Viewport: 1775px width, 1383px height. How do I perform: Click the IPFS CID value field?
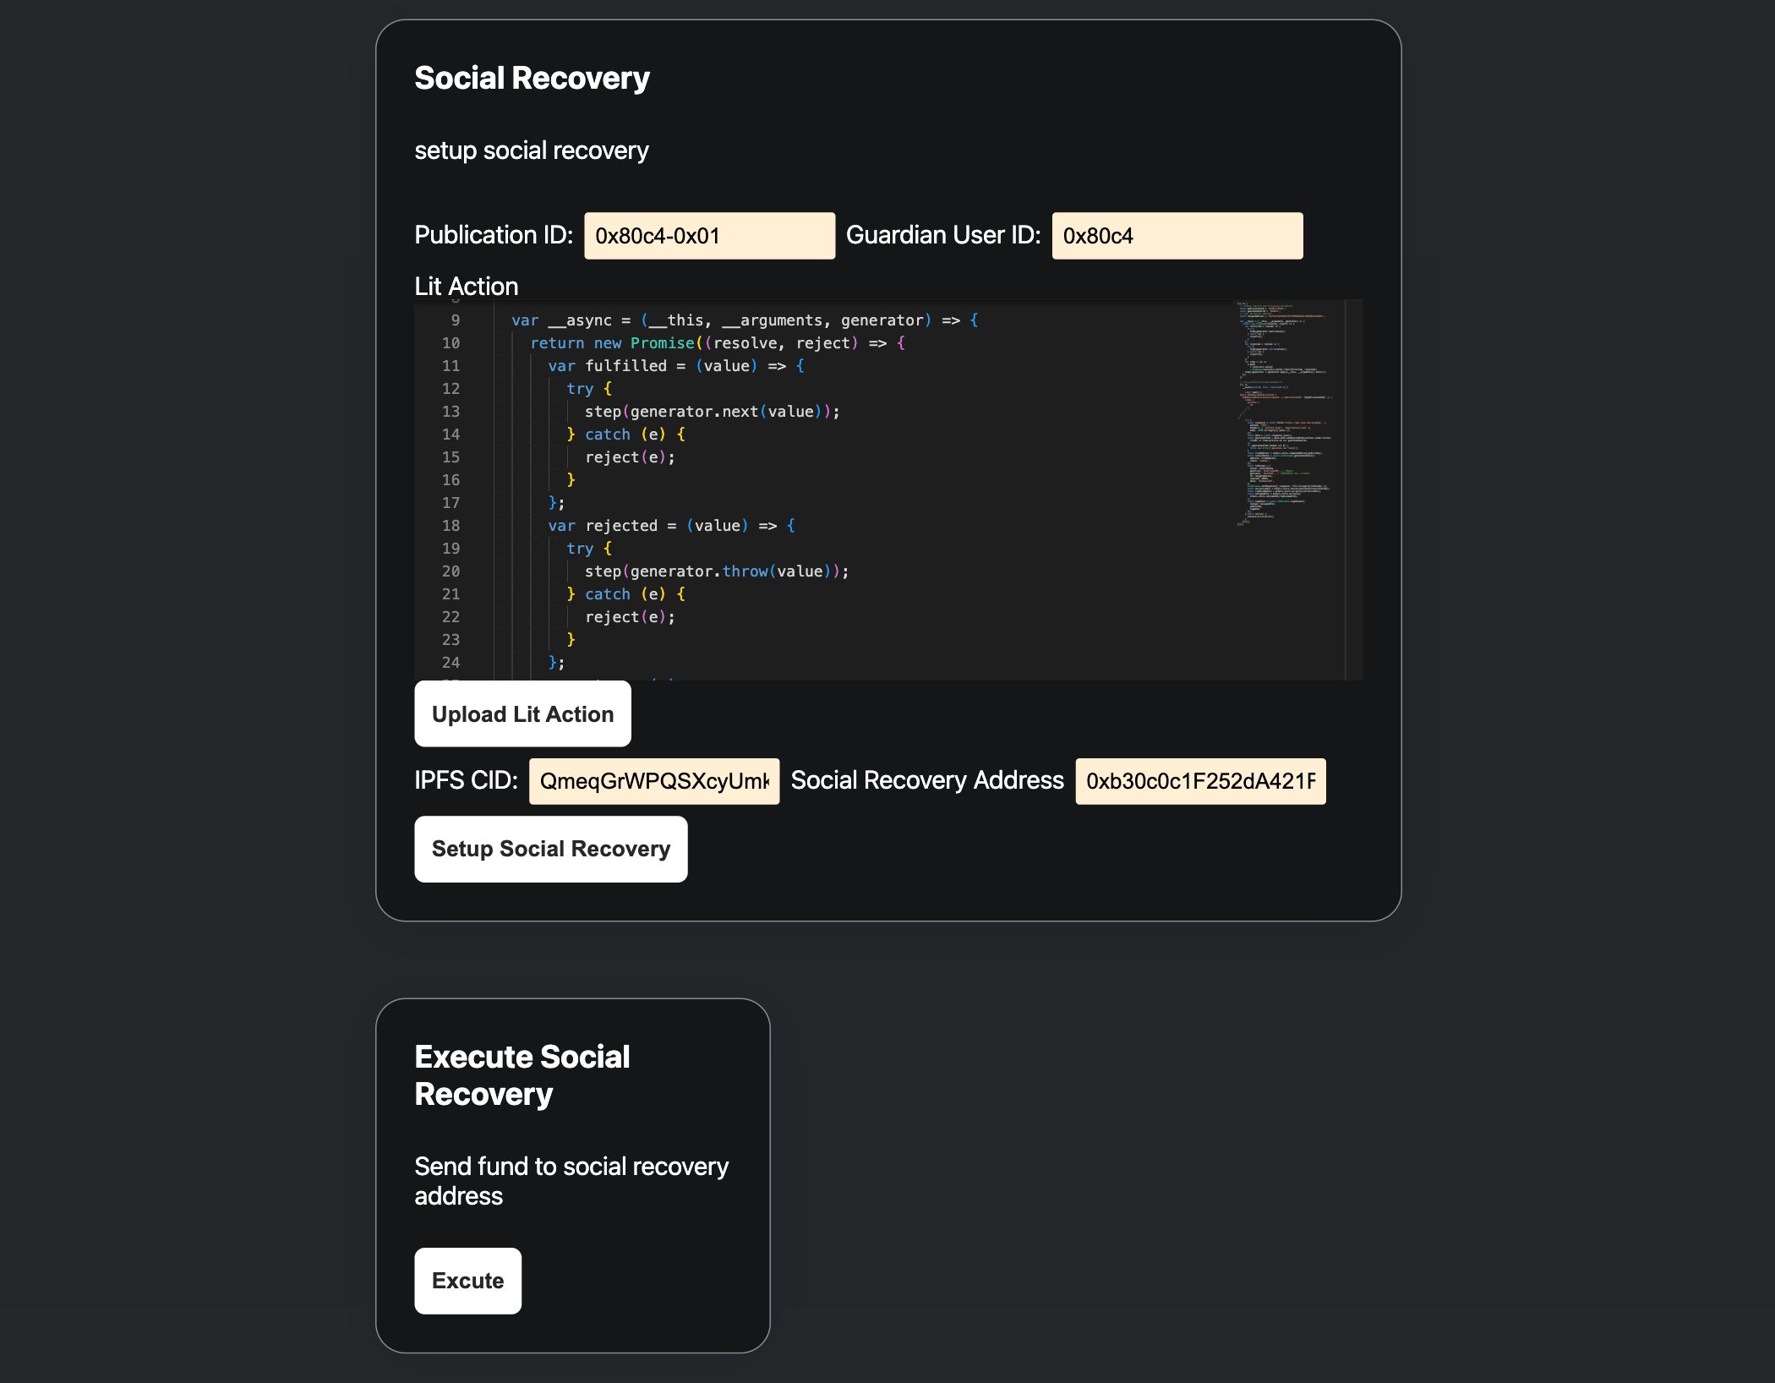[x=653, y=781]
